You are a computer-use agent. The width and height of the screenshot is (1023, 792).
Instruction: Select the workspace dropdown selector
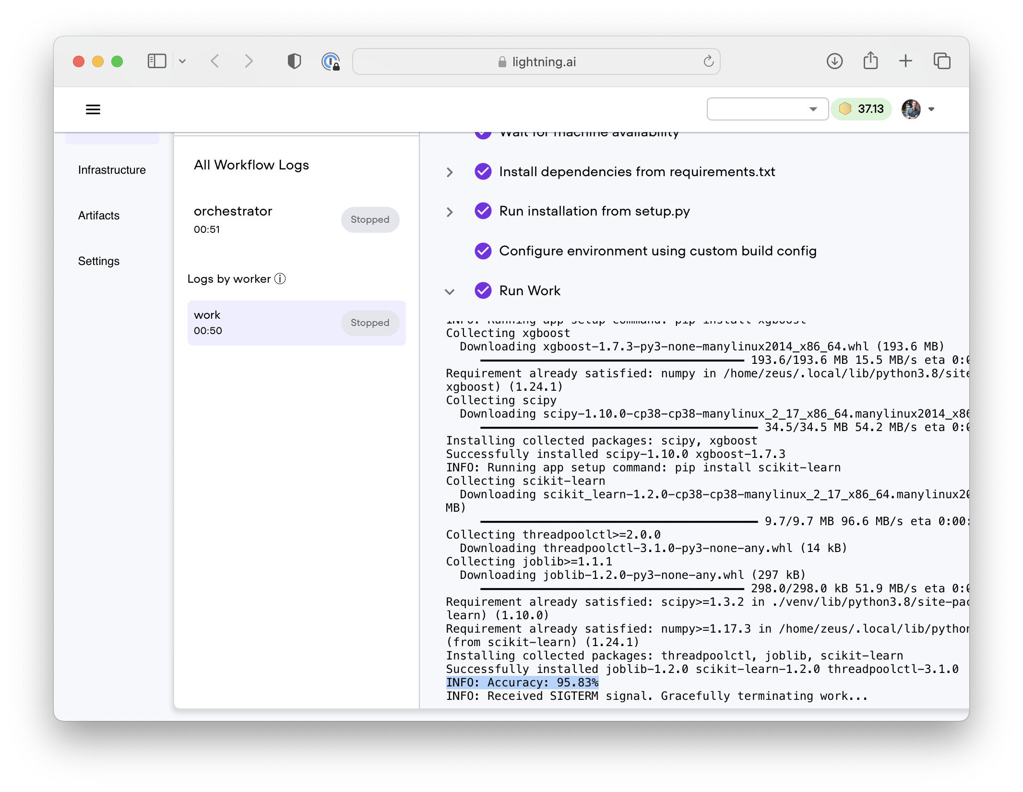(x=765, y=109)
